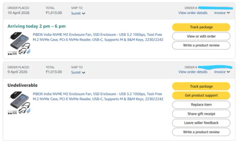This screenshot has height=141, width=237.
Task: Click Share gift receipt button
Action: point(201,114)
